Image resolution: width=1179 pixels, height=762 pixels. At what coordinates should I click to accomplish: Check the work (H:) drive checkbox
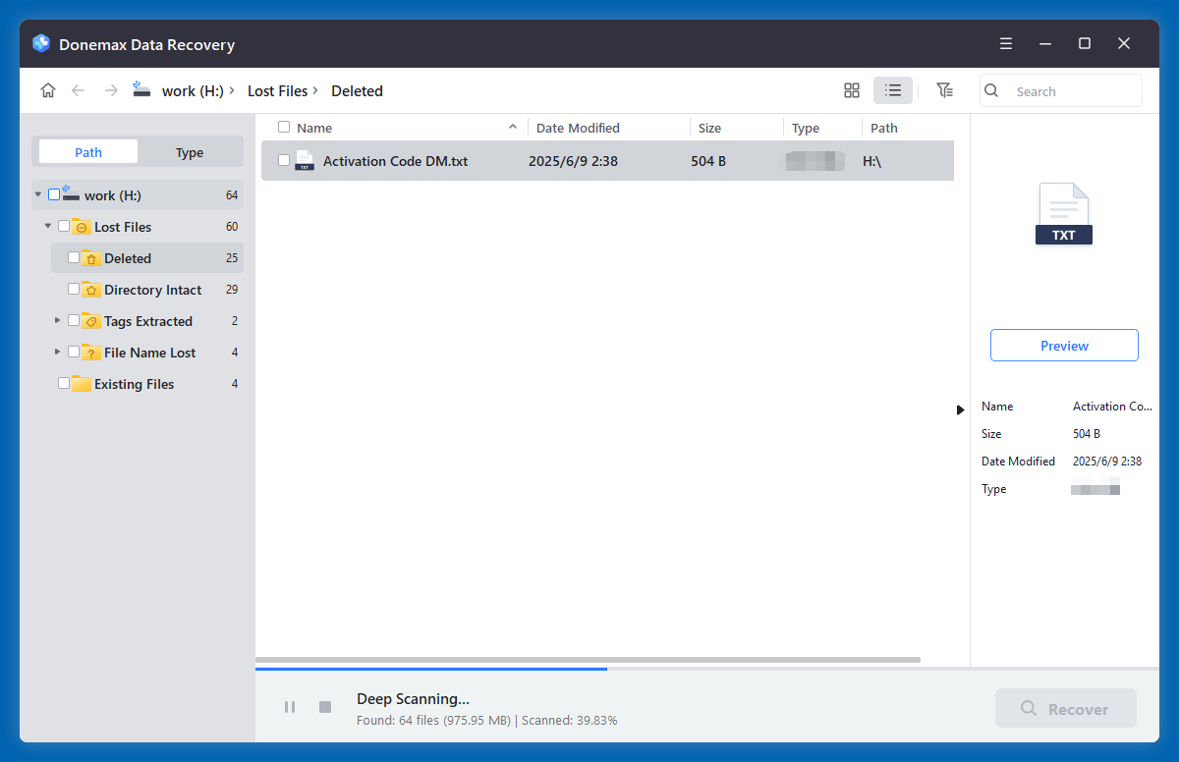[x=54, y=194]
